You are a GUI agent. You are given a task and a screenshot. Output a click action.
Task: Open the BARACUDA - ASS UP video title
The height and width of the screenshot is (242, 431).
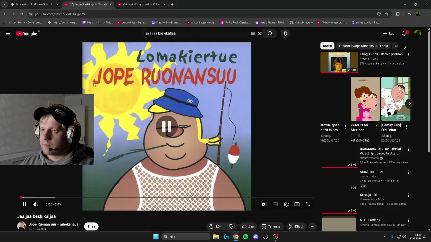click(380, 151)
